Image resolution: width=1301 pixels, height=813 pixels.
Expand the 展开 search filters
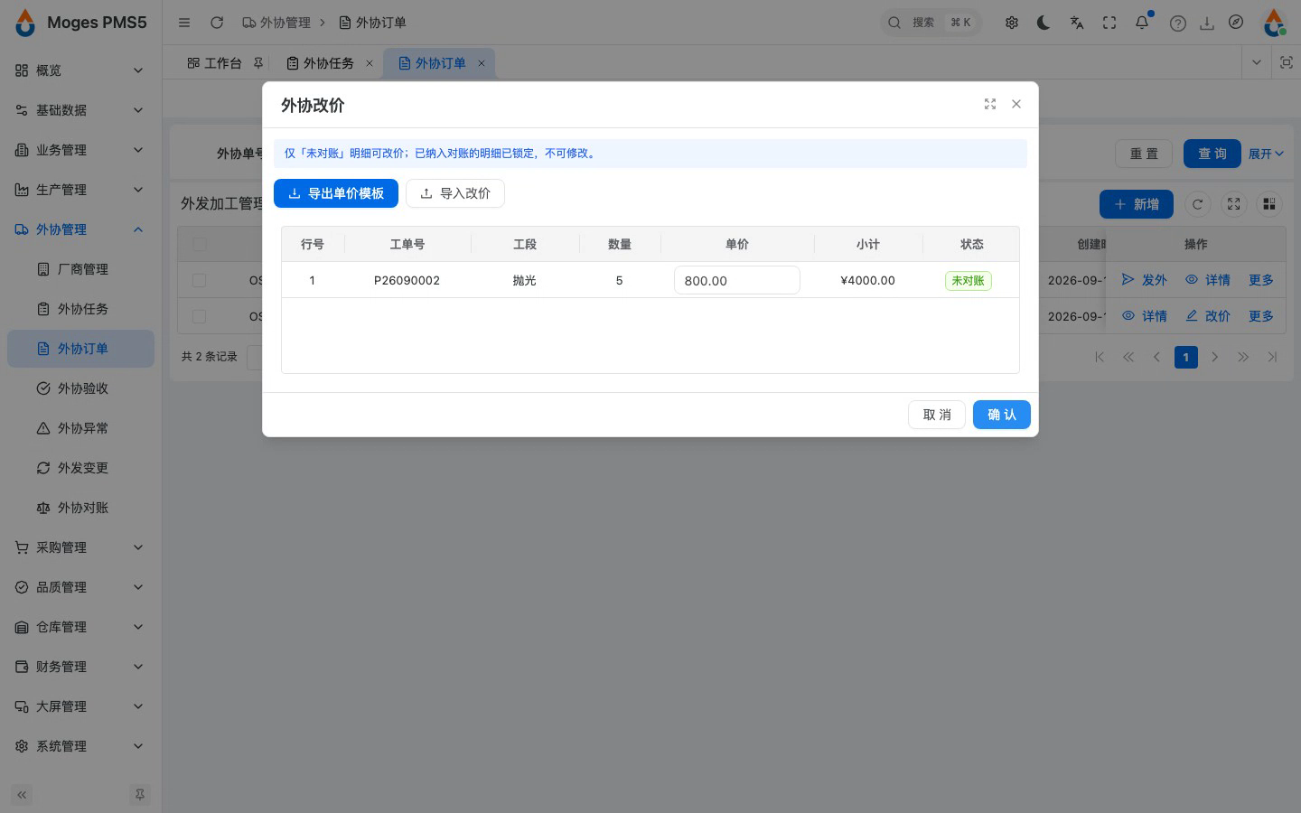(1266, 154)
